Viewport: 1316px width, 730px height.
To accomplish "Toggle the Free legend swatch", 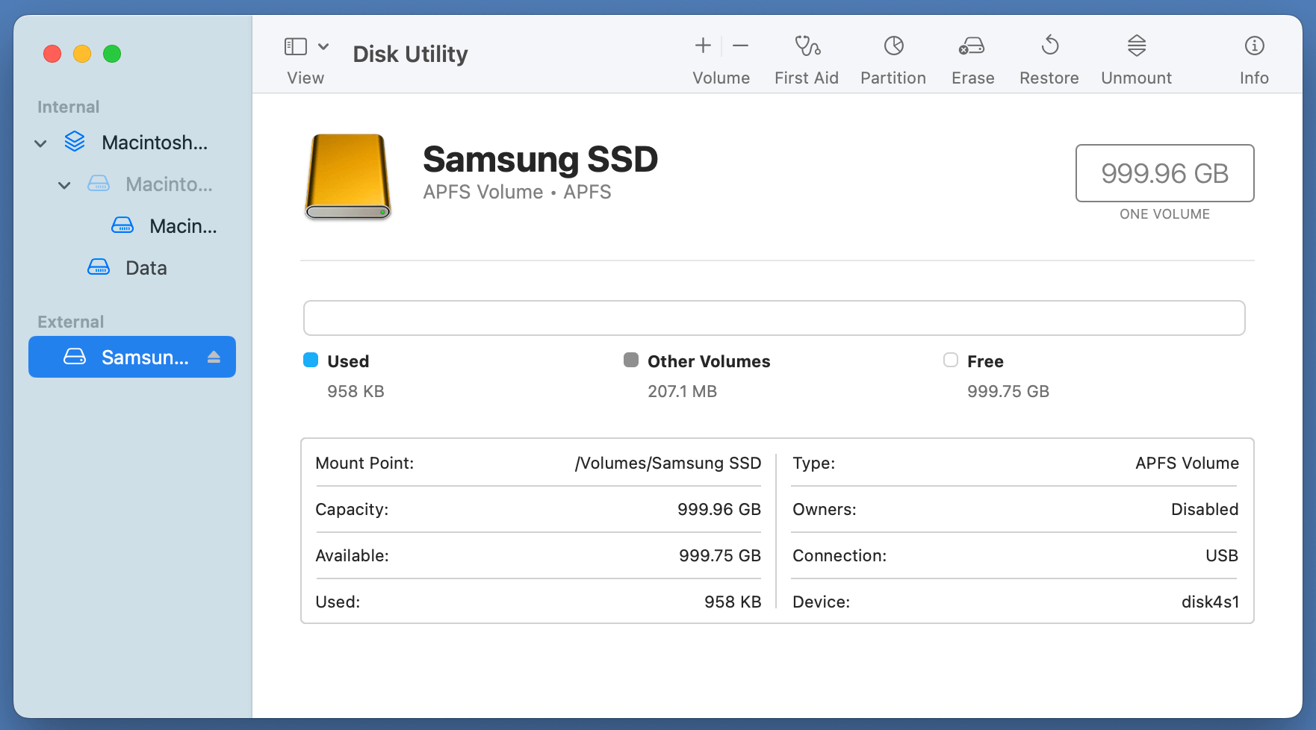I will pyautogui.click(x=951, y=360).
